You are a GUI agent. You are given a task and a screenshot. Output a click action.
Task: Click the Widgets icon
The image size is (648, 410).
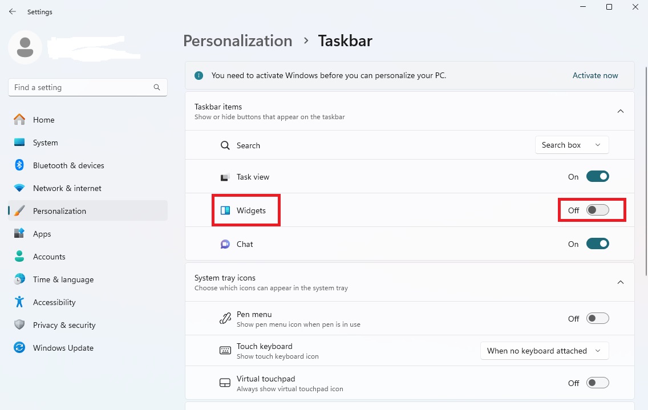[225, 210]
